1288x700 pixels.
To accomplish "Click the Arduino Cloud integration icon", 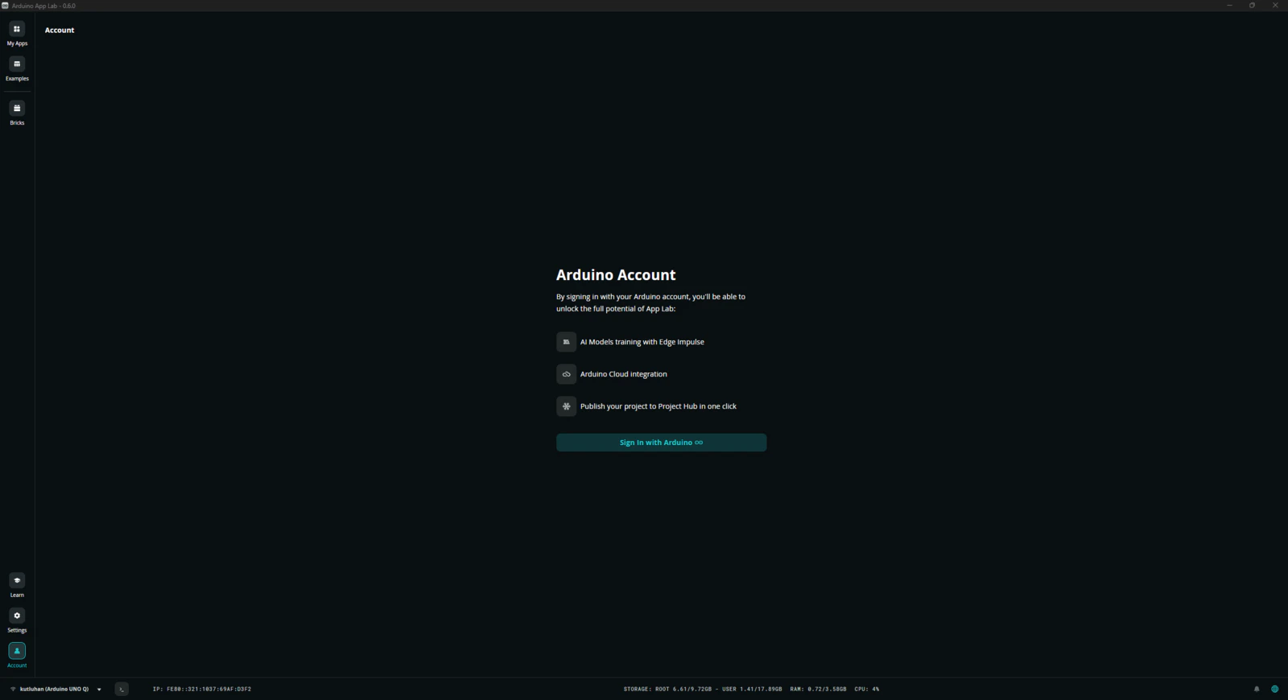I will (x=566, y=374).
